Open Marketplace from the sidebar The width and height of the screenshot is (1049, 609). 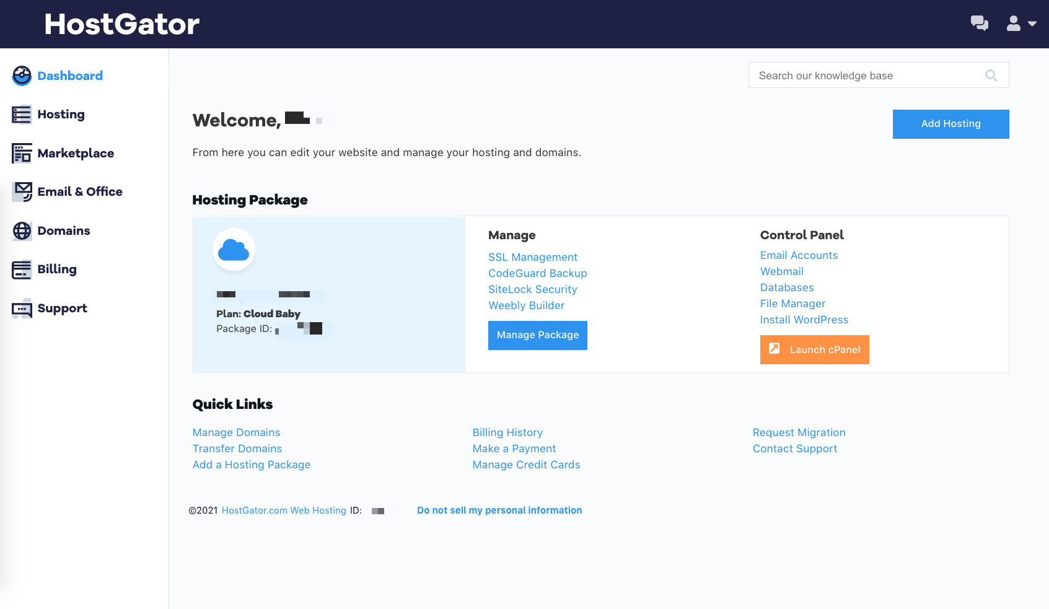click(x=76, y=153)
